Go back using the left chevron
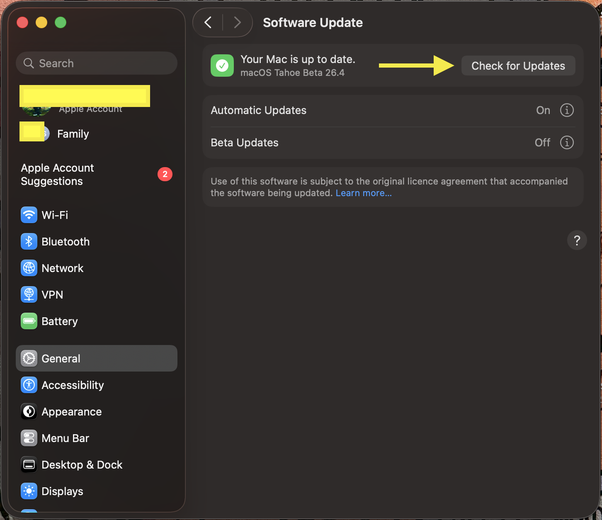This screenshot has width=602, height=520. pos(208,22)
